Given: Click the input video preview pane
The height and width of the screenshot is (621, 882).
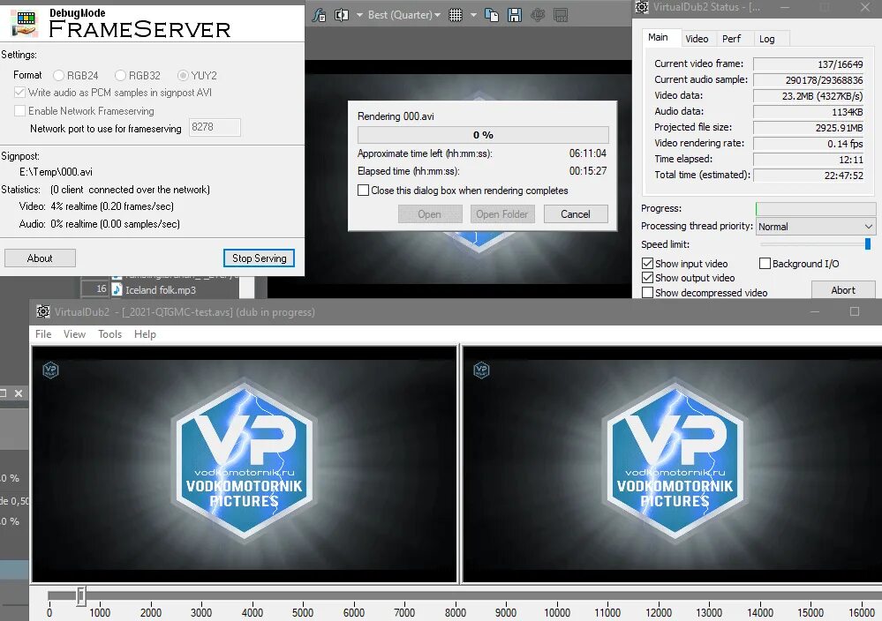Looking at the screenshot, I should [245, 464].
